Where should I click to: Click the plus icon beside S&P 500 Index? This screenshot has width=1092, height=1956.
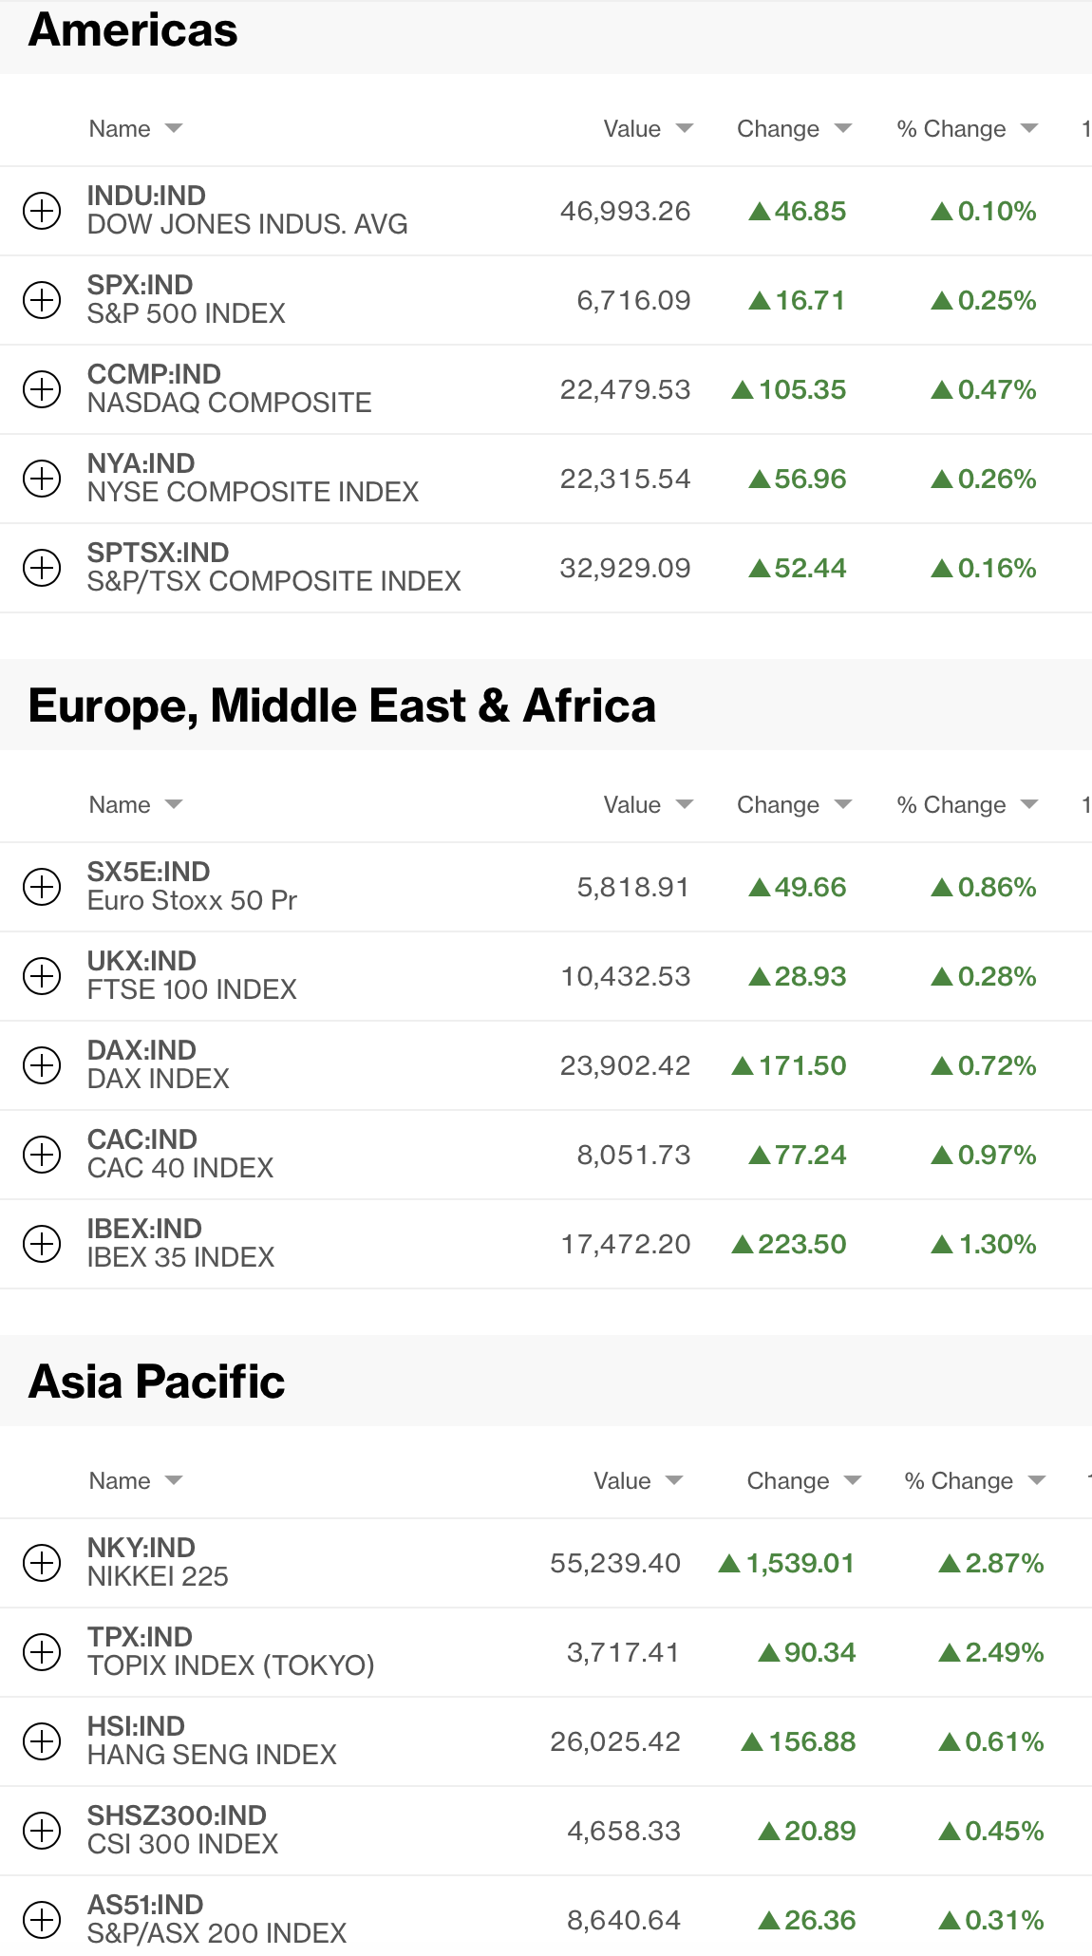42,300
